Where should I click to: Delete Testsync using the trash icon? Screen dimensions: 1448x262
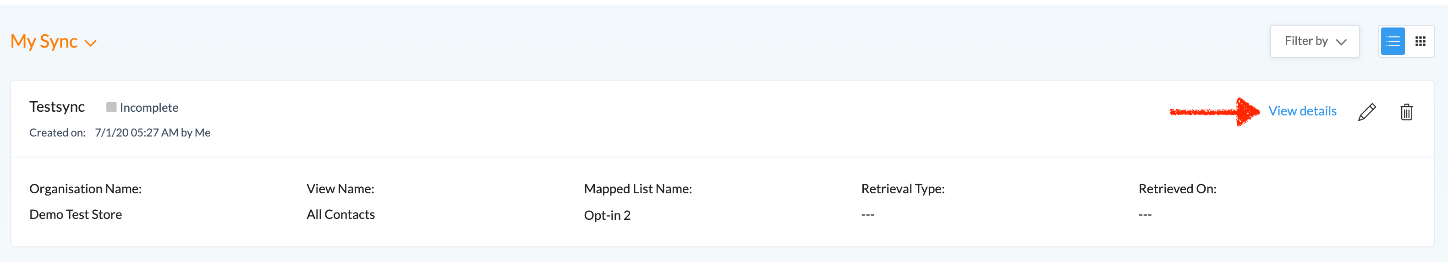click(1406, 112)
